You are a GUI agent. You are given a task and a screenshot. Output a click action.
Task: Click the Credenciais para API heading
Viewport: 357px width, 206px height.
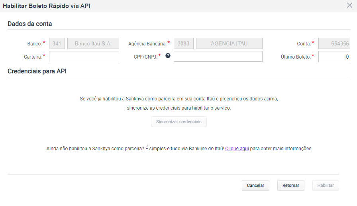point(37,71)
